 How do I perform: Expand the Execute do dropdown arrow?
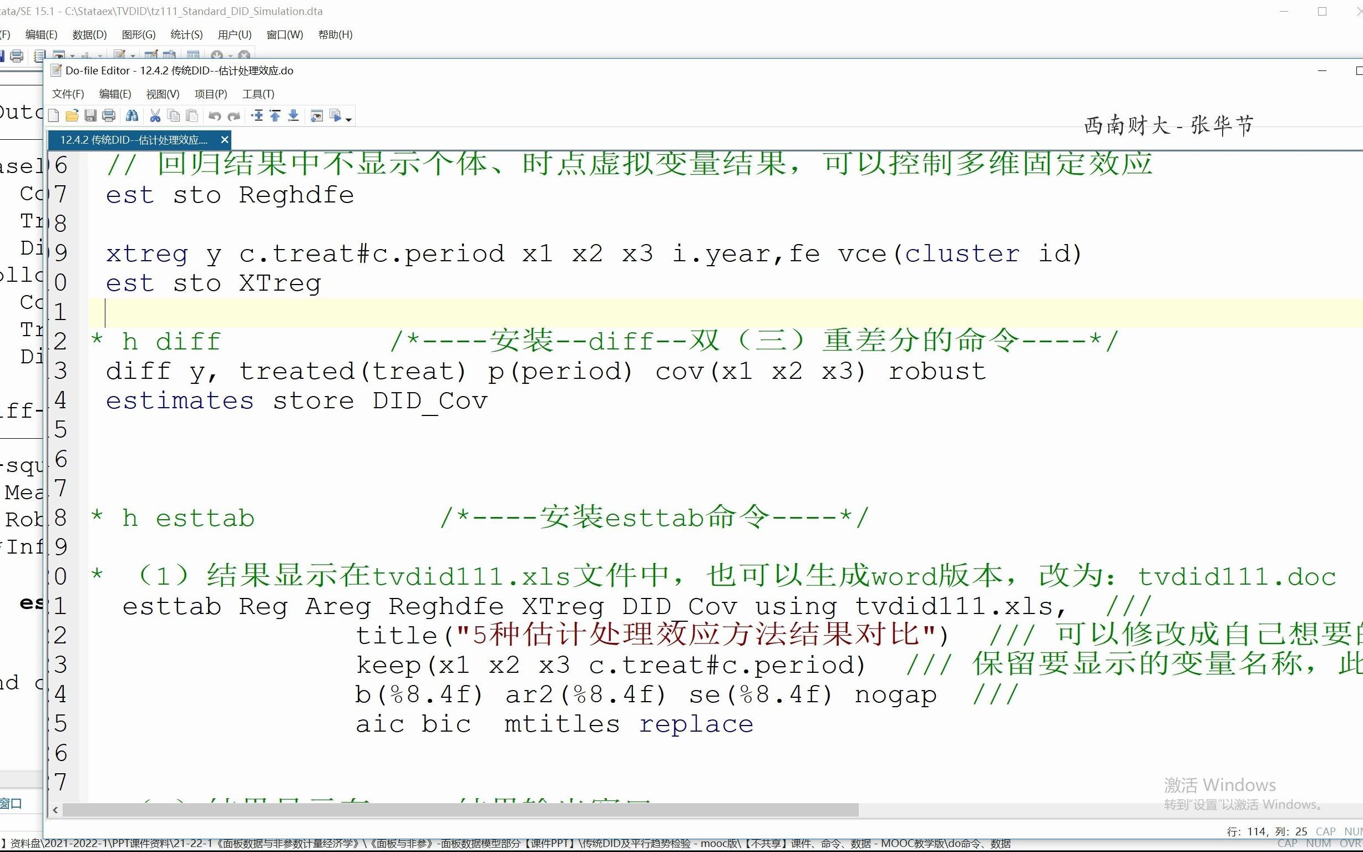point(349,119)
